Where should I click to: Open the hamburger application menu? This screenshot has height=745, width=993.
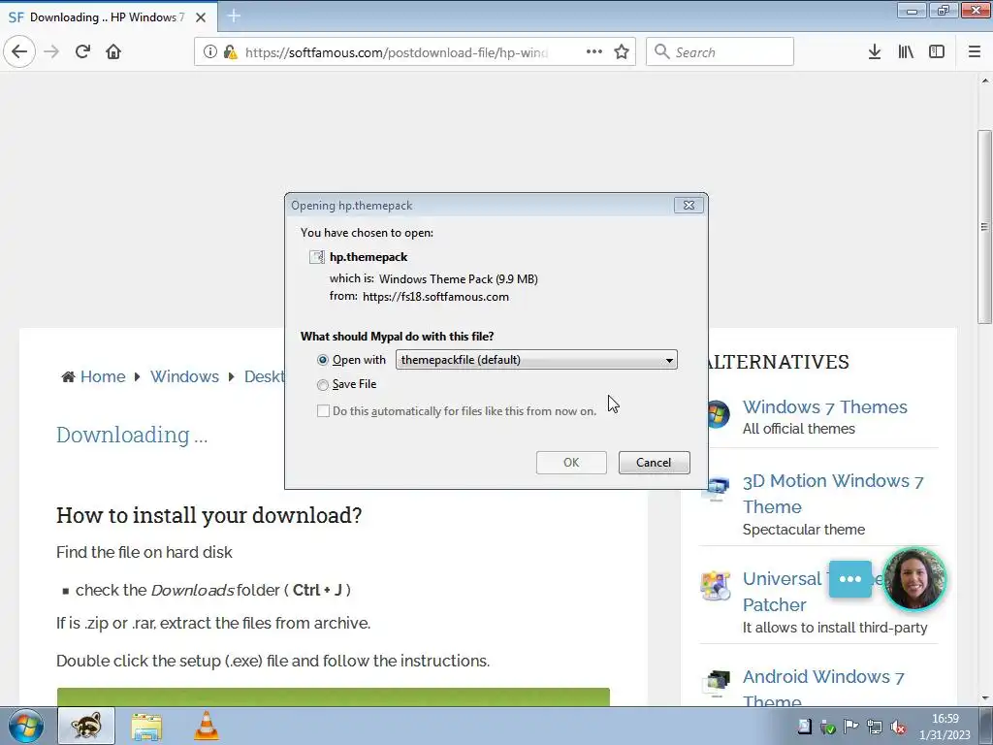[x=975, y=52]
